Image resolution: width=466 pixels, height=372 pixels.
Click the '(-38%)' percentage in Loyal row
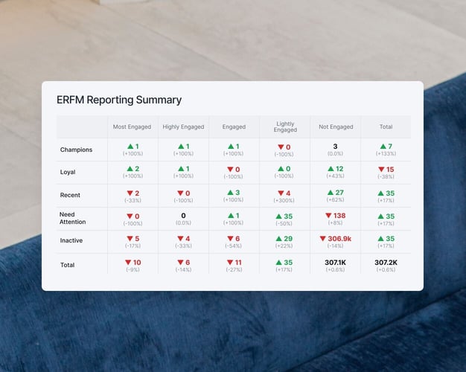(x=386, y=176)
